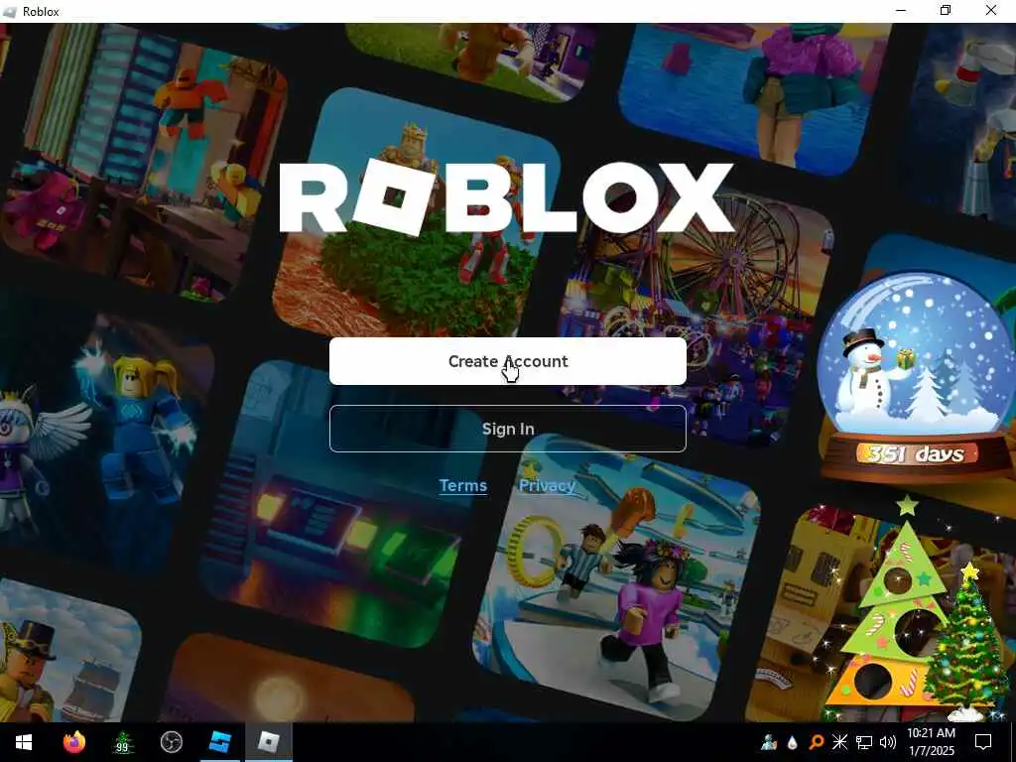Click the water drop tray icon
The image size is (1016, 762).
(x=793, y=742)
